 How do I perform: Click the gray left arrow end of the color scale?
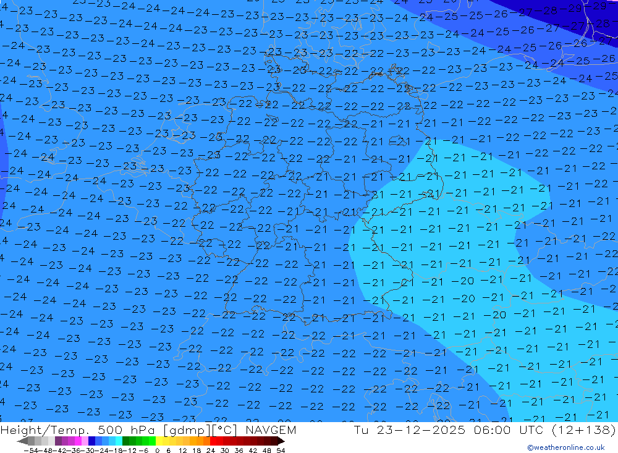point(22,441)
